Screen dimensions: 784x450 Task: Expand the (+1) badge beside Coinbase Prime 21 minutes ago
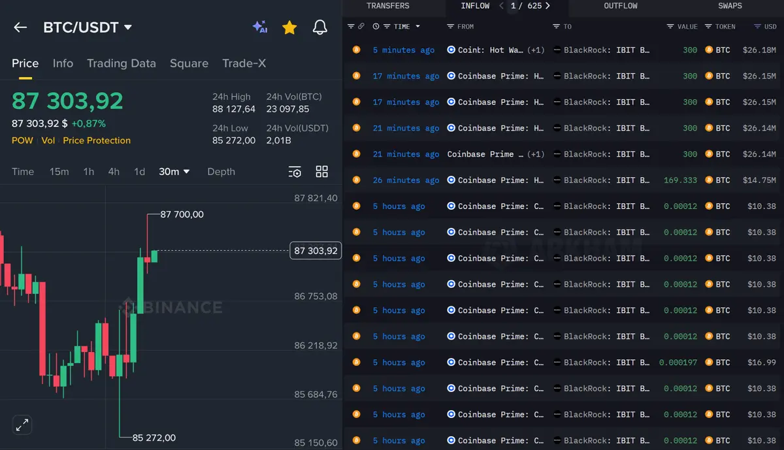(x=536, y=154)
